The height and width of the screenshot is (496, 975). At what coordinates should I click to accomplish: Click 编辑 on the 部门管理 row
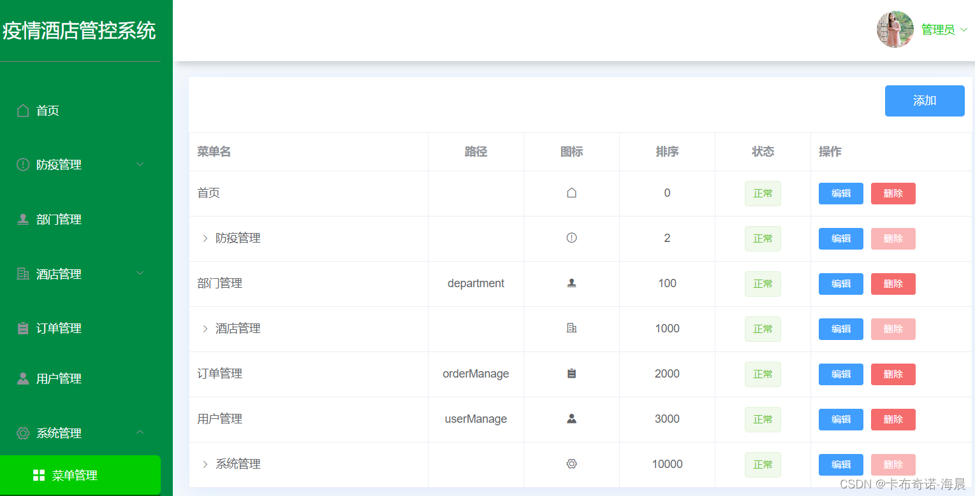point(840,283)
